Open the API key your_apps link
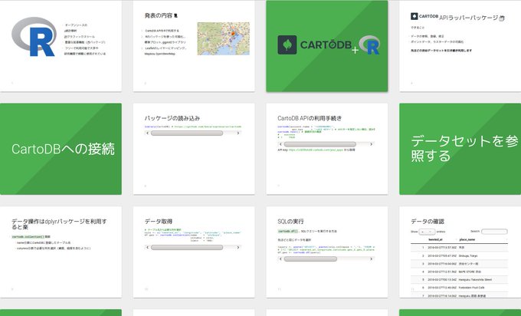This screenshot has width=521, height=316. pos(316,150)
